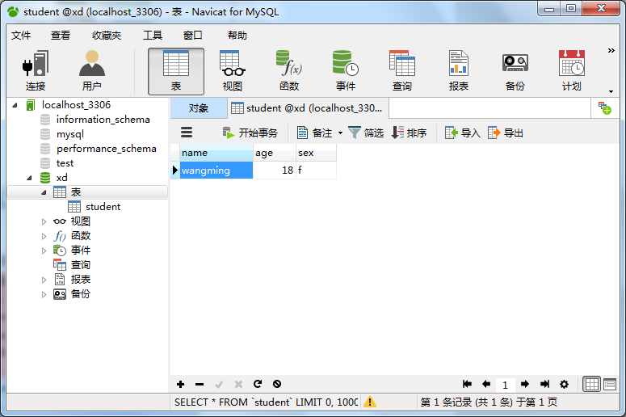Show more toolbar items with double chevron
The width and height of the screenshot is (626, 417).
coord(611,50)
